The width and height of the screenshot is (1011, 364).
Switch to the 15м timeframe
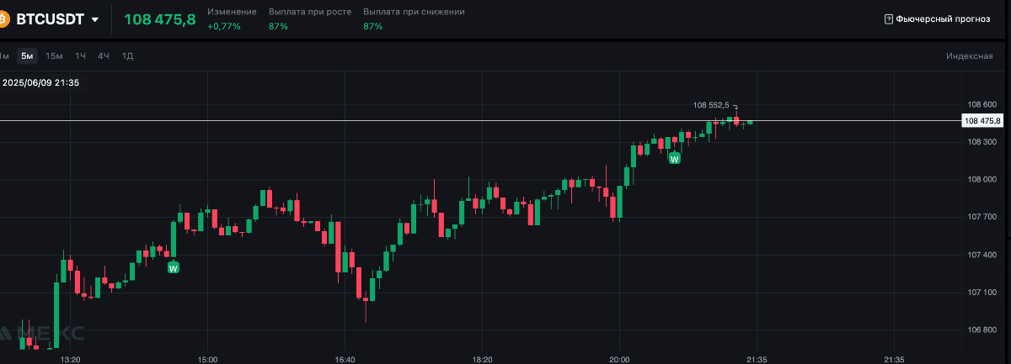[x=54, y=56]
